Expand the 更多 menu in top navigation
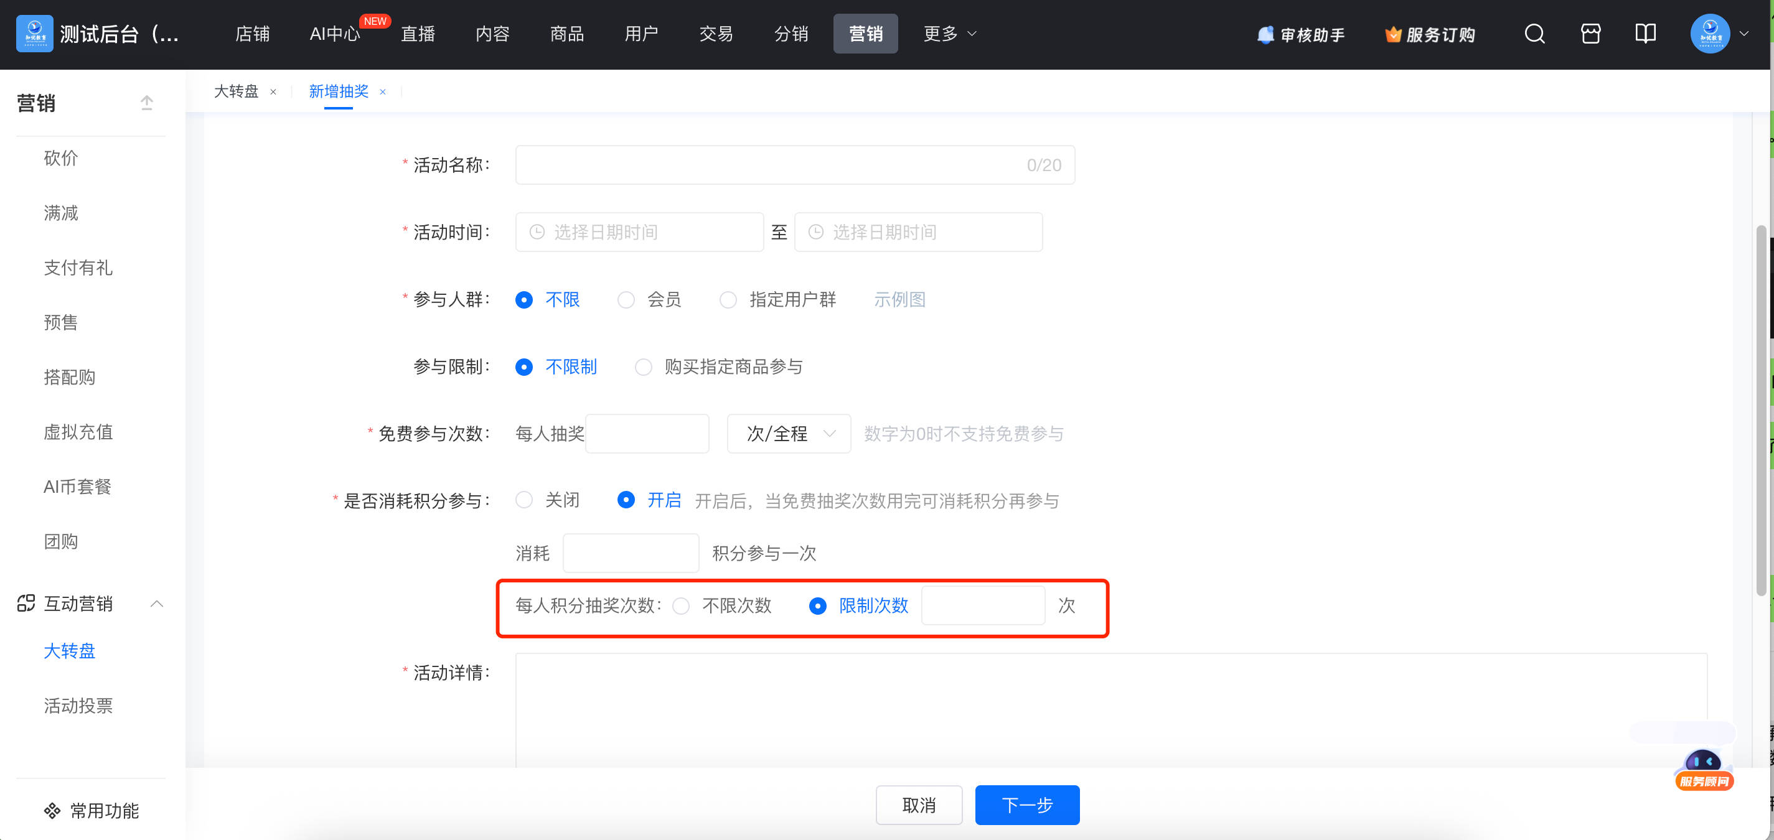This screenshot has height=840, width=1774. 950,33
